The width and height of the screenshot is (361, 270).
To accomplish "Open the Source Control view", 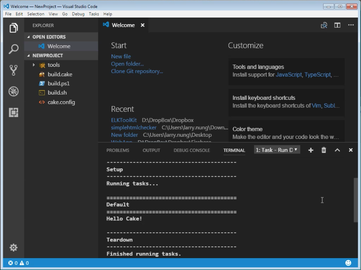I will coord(14,70).
